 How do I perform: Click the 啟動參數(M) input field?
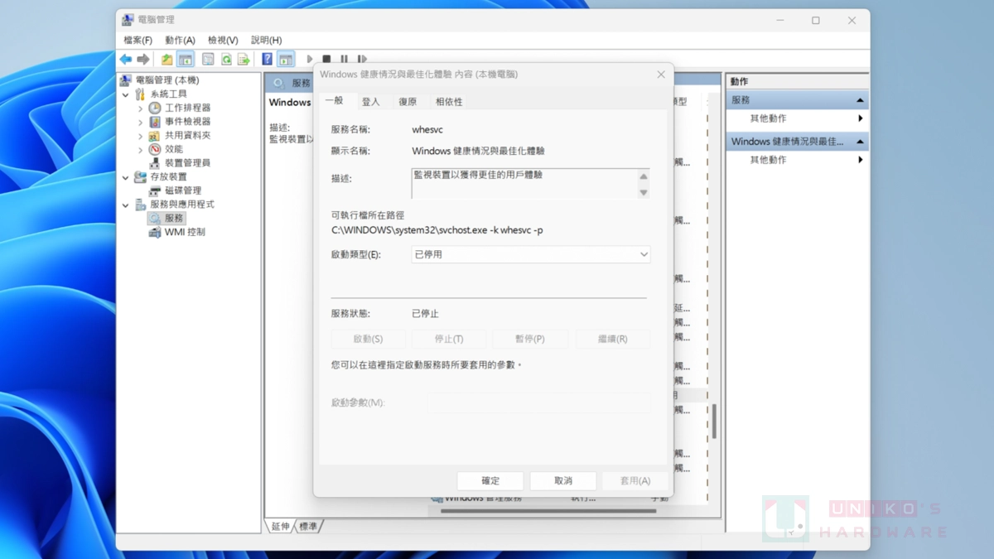(539, 402)
